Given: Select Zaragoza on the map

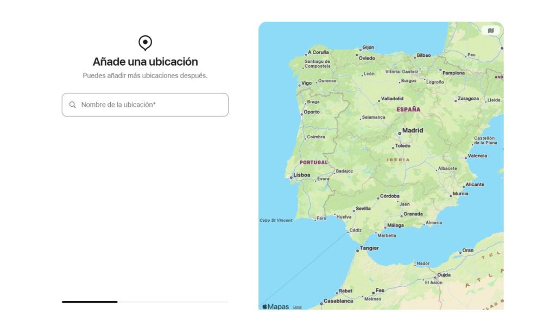Looking at the screenshot, I should click(468, 99).
